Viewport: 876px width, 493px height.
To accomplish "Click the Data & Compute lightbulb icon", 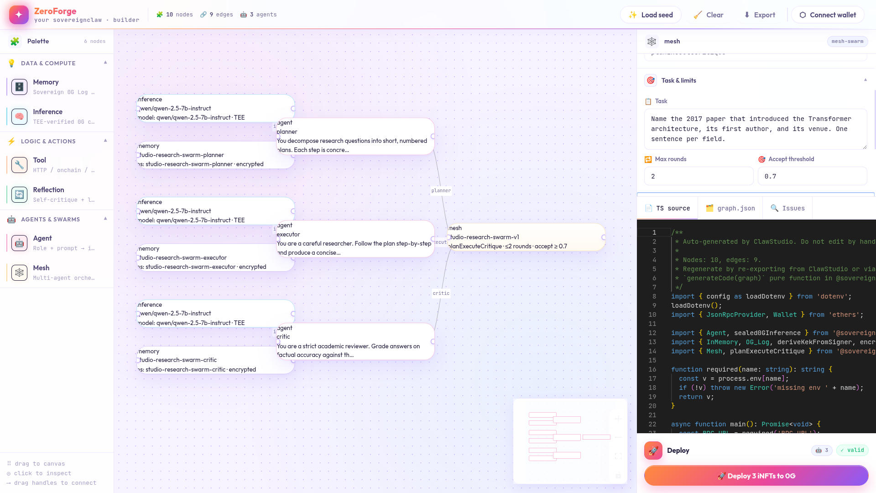I will [x=11, y=63].
